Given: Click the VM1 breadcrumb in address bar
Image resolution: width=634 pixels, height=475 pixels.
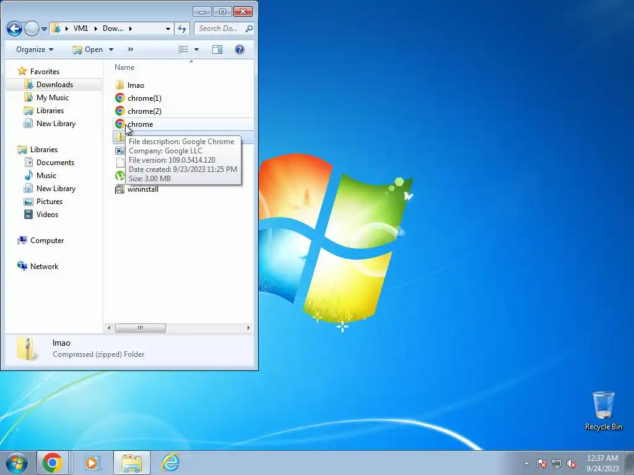Looking at the screenshot, I should (x=81, y=28).
